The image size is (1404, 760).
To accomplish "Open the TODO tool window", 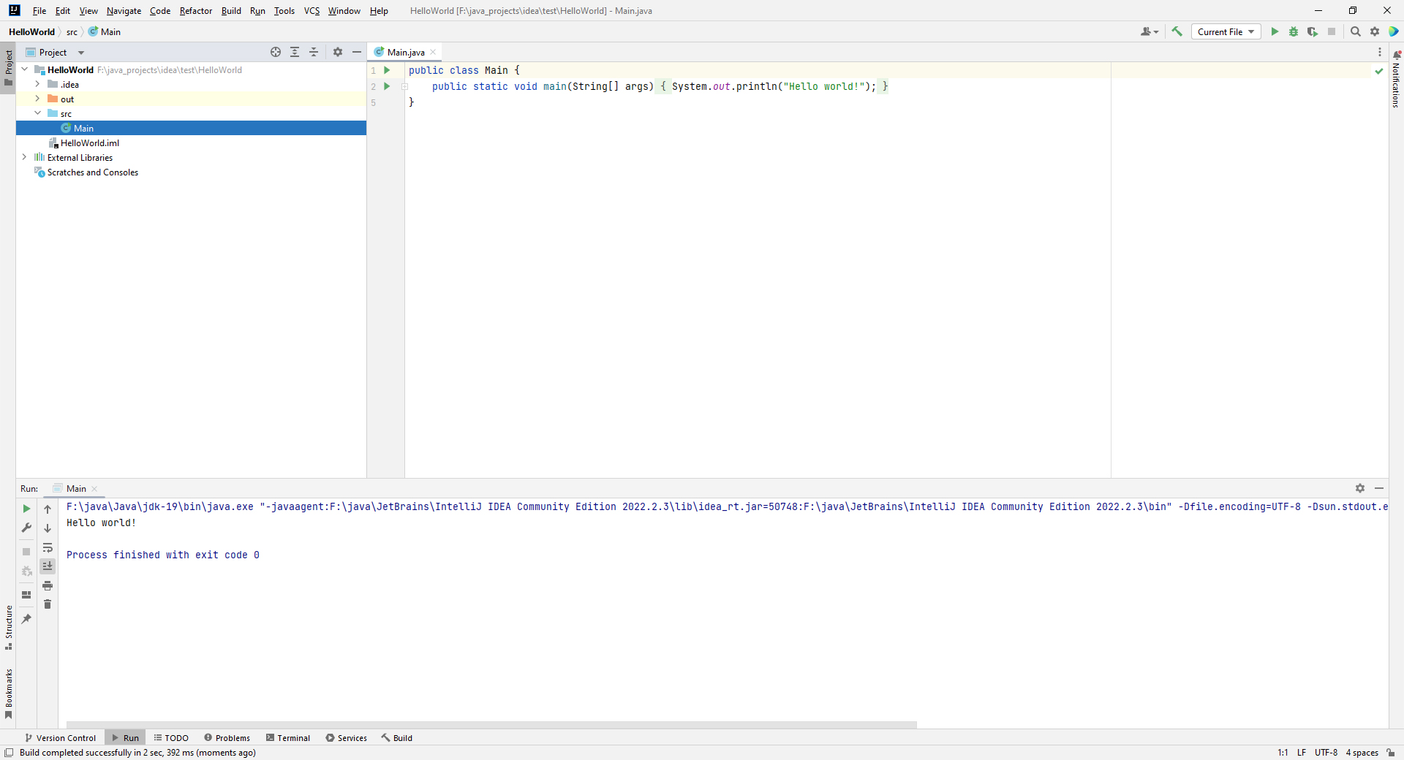I will pyautogui.click(x=171, y=738).
